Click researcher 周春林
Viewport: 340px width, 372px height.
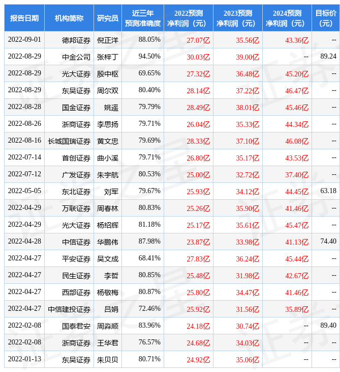pyautogui.click(x=108, y=208)
